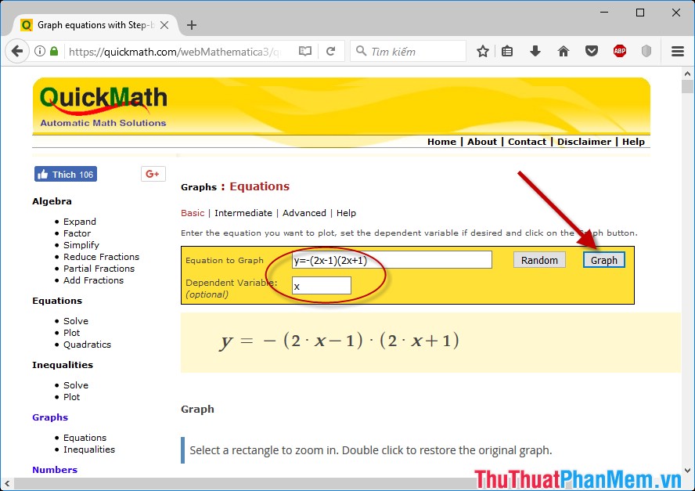The width and height of the screenshot is (695, 491).
Task: Bookmark this page using the star icon
Action: tap(482, 50)
